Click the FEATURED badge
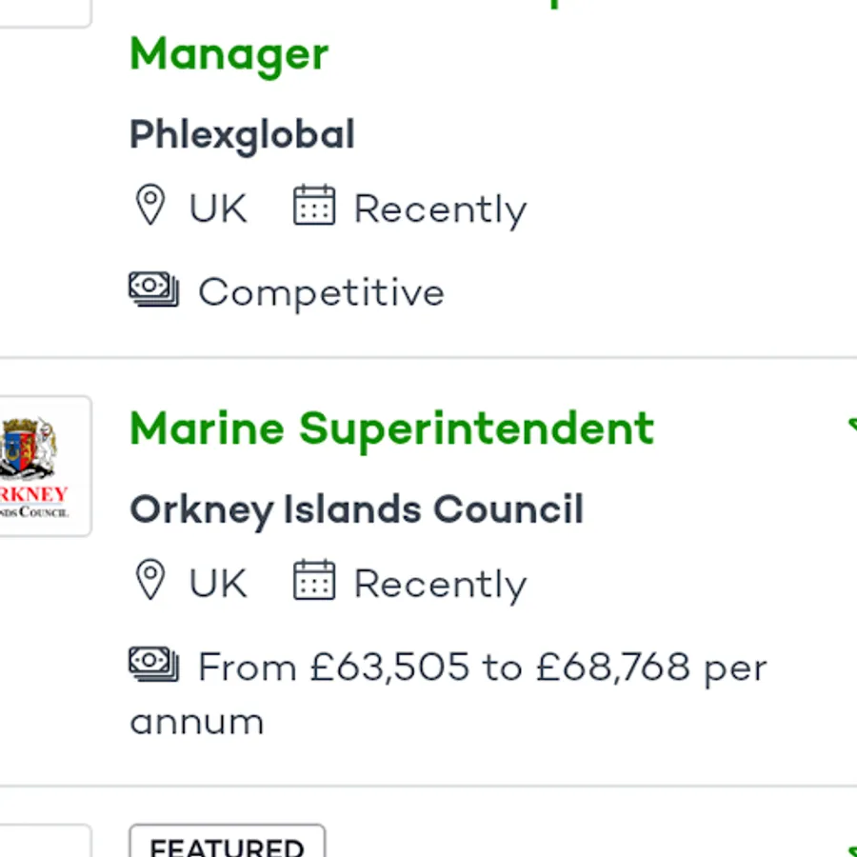 (x=227, y=843)
